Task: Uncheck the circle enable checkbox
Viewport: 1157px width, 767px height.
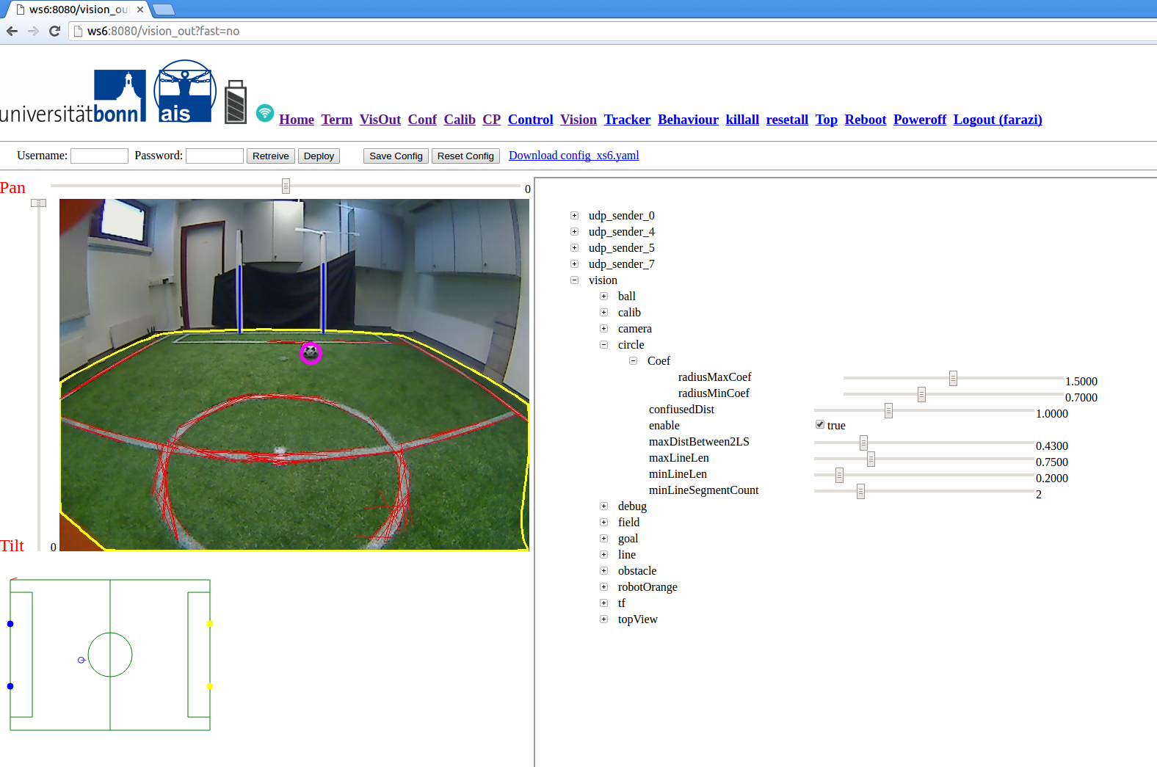Action: tap(820, 425)
